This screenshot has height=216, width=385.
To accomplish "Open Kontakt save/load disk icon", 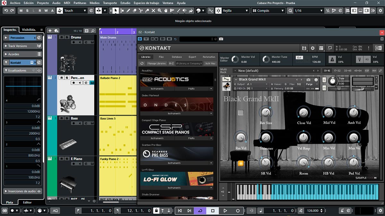I will (304, 48).
